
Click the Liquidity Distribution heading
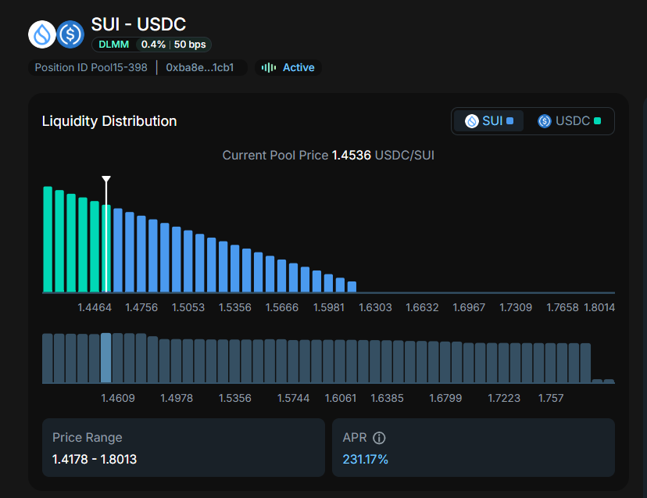109,121
